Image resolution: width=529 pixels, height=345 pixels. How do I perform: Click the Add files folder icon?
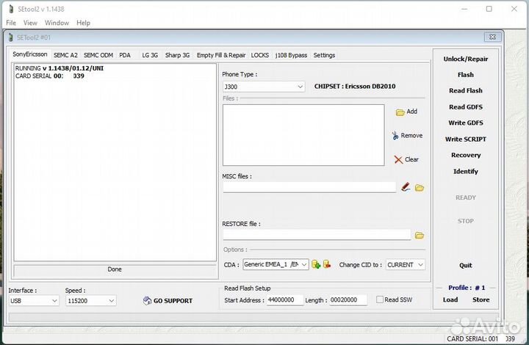[400, 112]
